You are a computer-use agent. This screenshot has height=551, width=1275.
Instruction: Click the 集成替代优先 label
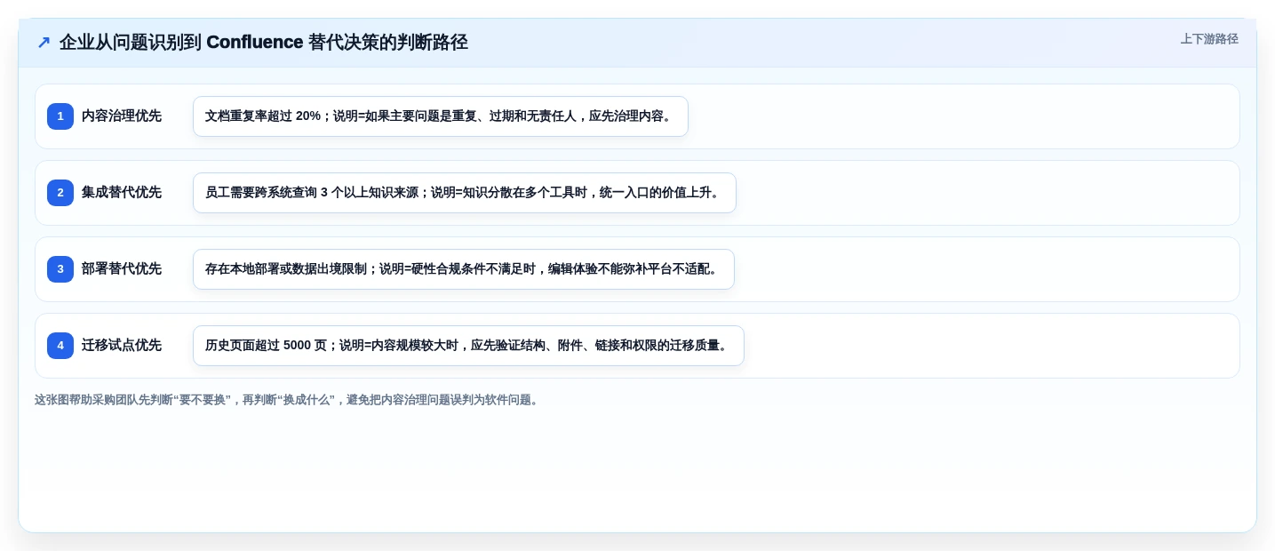point(122,193)
